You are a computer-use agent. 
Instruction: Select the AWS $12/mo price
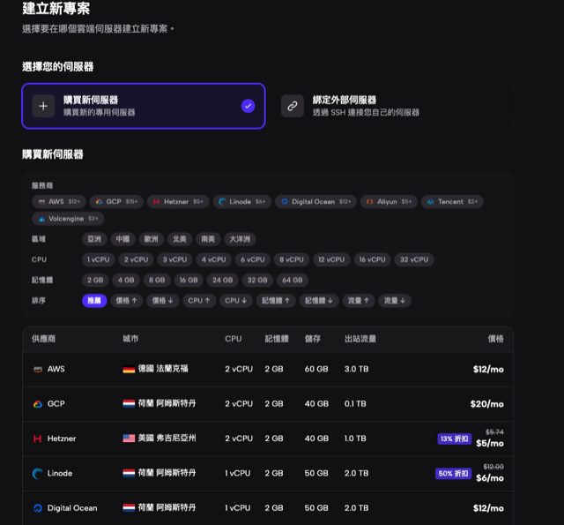(488, 370)
